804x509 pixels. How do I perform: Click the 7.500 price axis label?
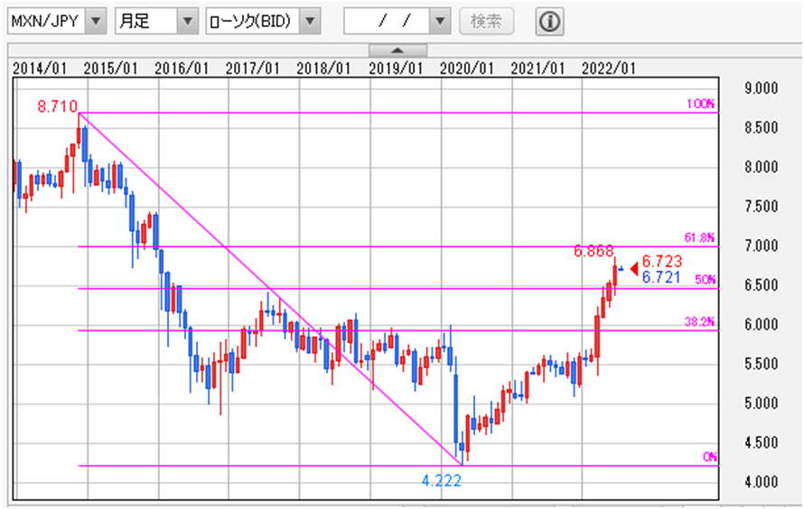pos(761,207)
